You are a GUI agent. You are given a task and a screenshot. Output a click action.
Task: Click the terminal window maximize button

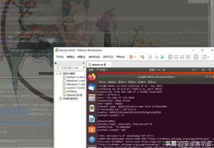[210, 77]
